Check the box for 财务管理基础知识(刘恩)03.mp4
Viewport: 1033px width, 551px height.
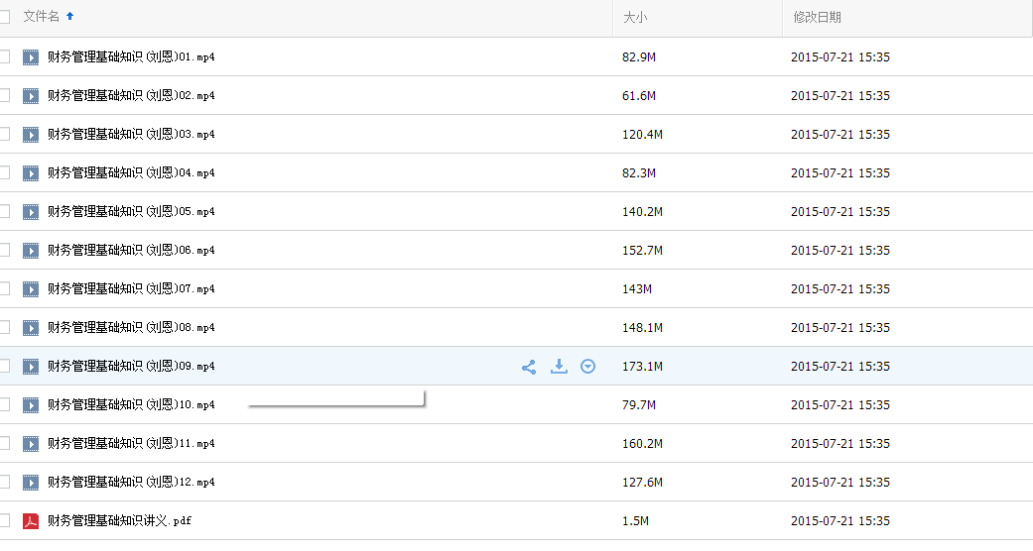pos(4,134)
